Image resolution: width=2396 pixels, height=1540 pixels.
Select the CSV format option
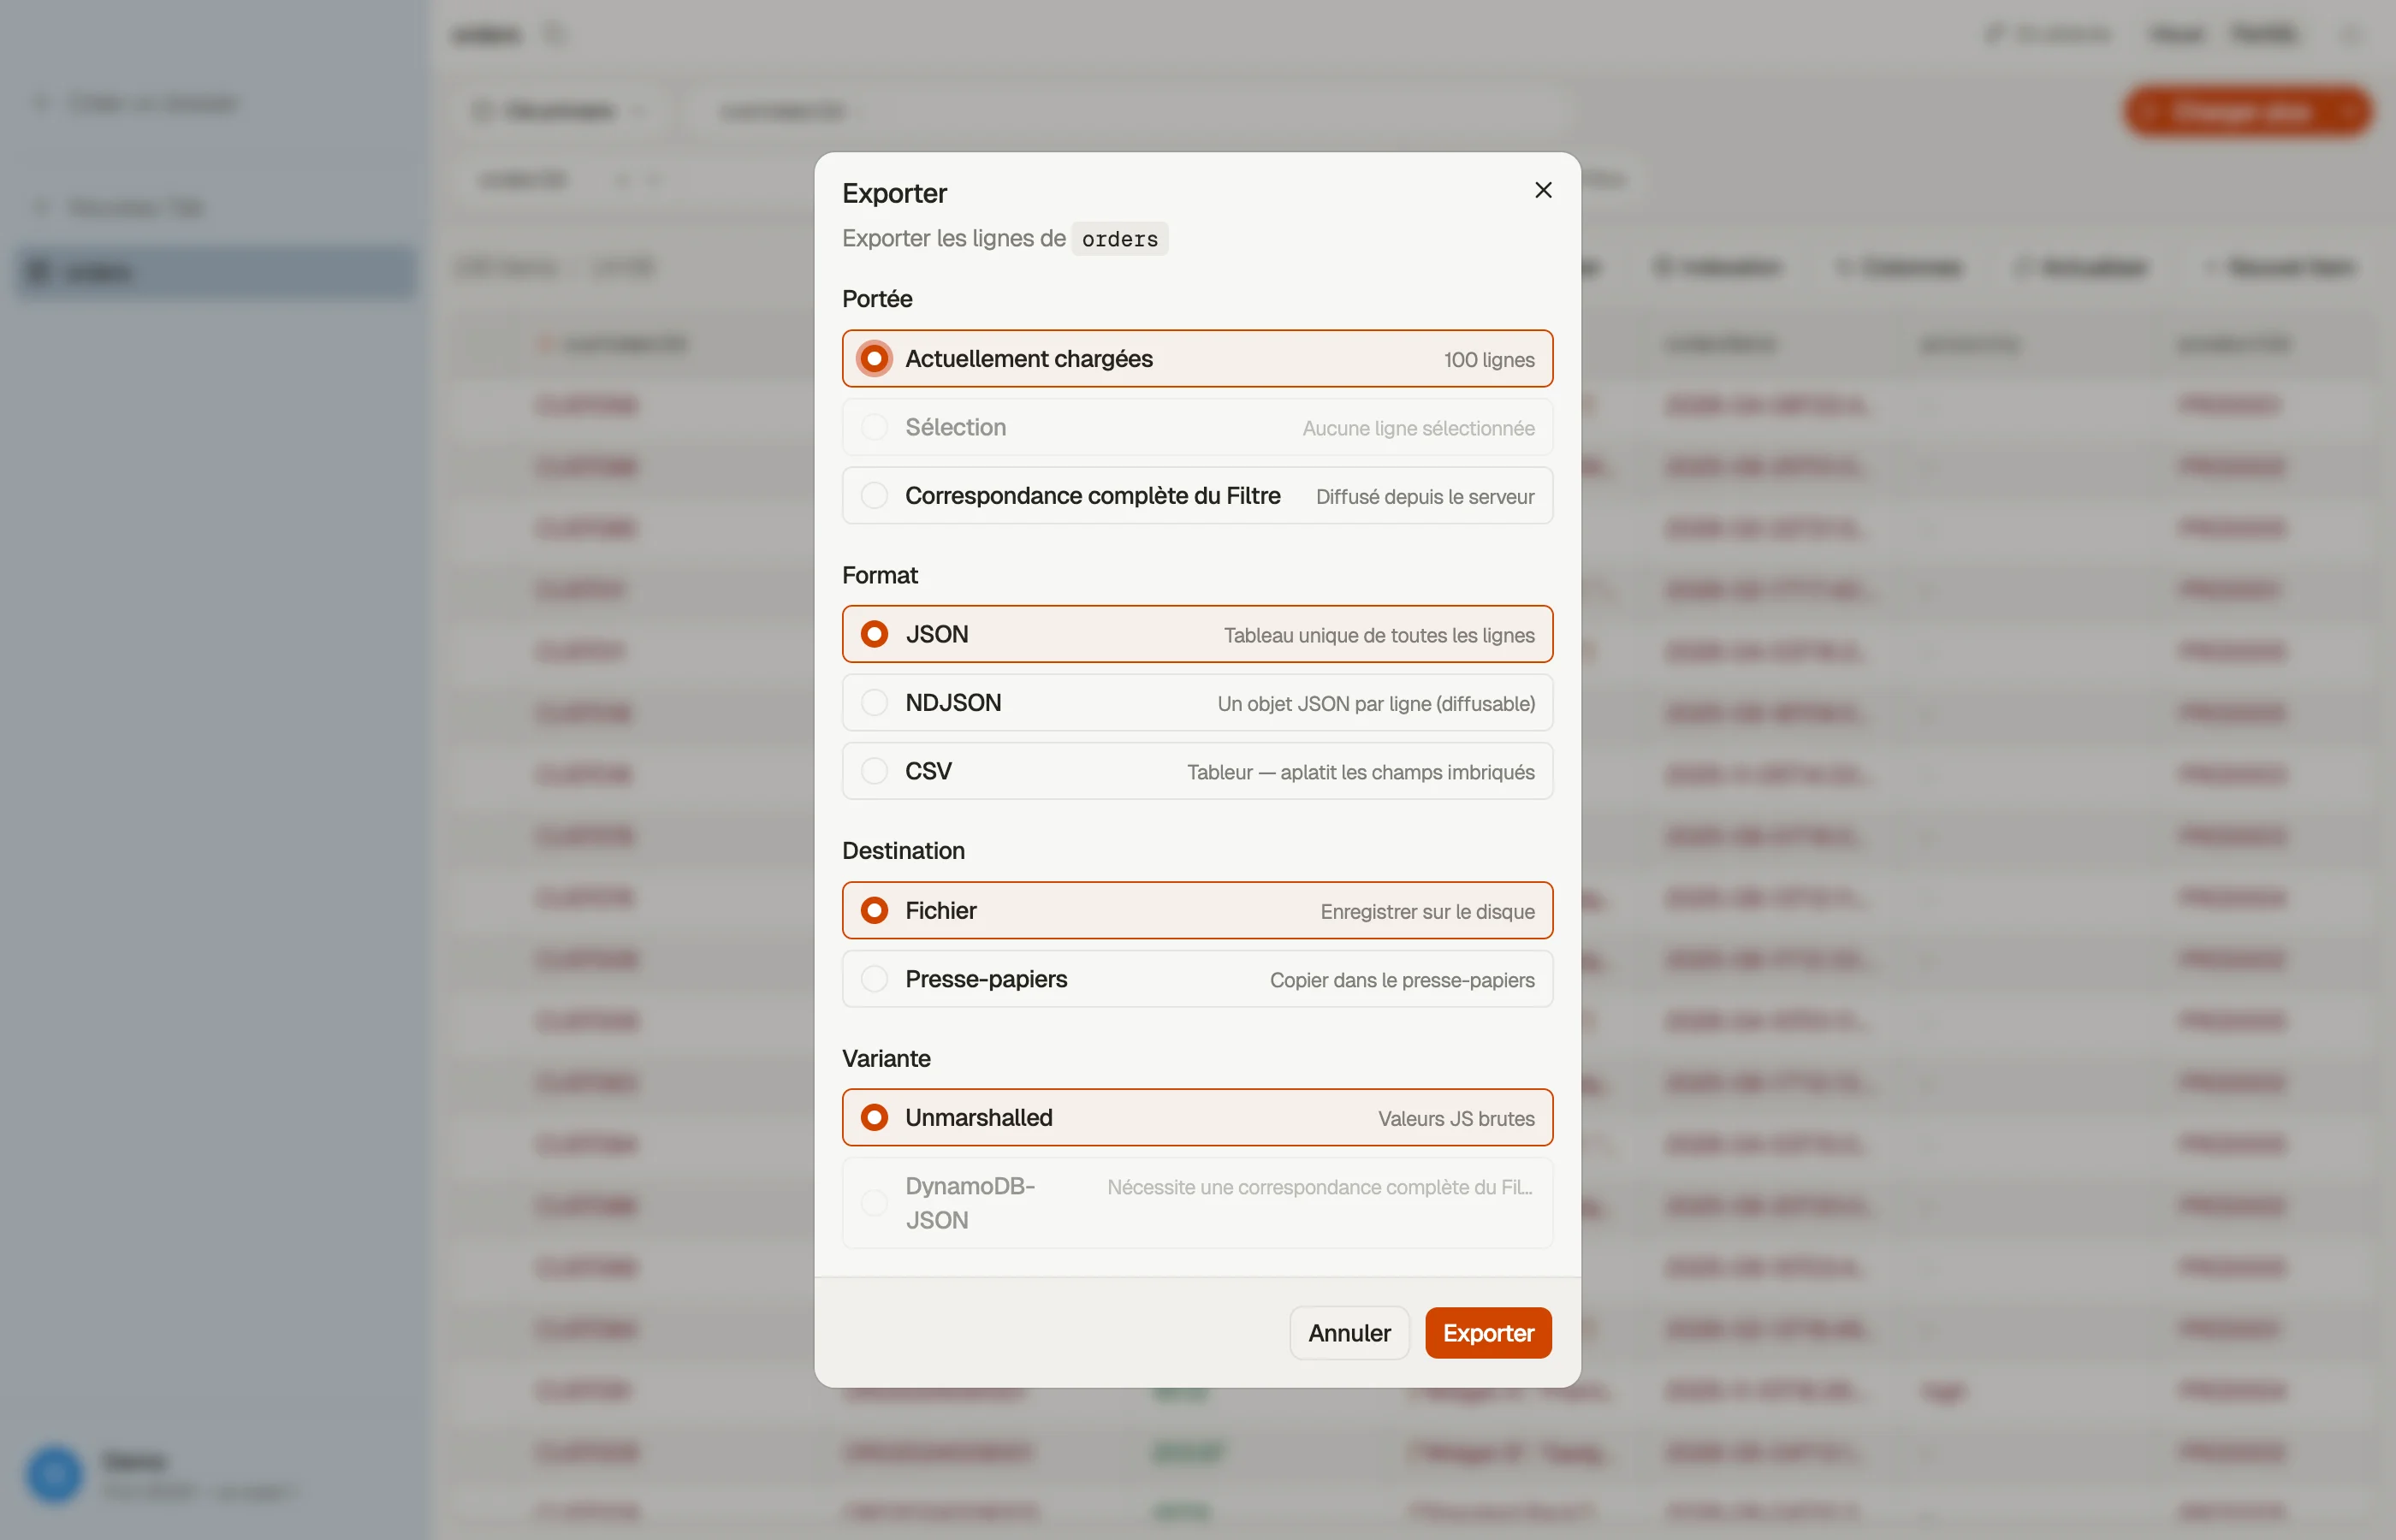(x=1197, y=771)
